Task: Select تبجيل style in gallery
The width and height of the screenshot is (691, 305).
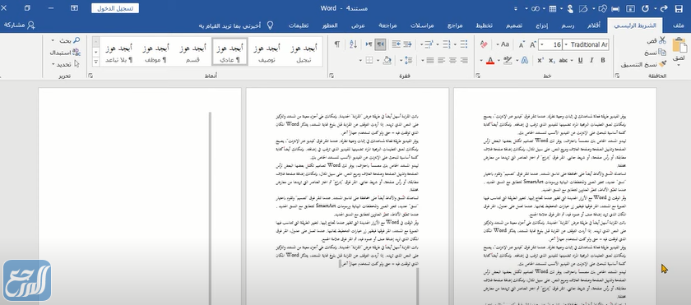Action: coord(304,52)
